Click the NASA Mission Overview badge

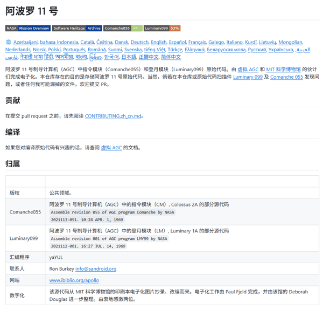(28, 28)
